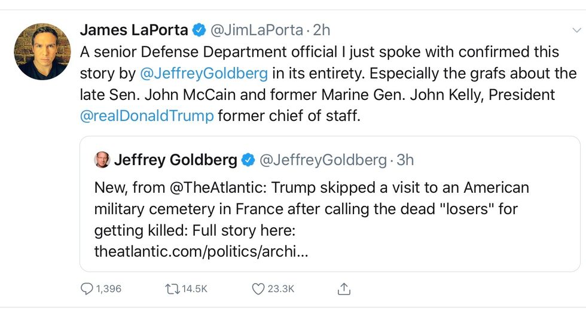Click the 14.5K retweet count

click(194, 289)
